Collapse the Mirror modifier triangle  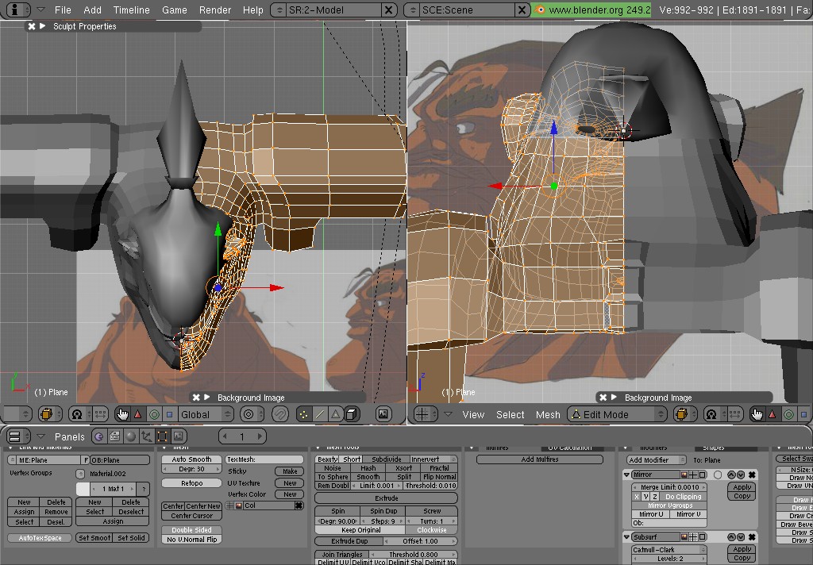pyautogui.click(x=626, y=475)
